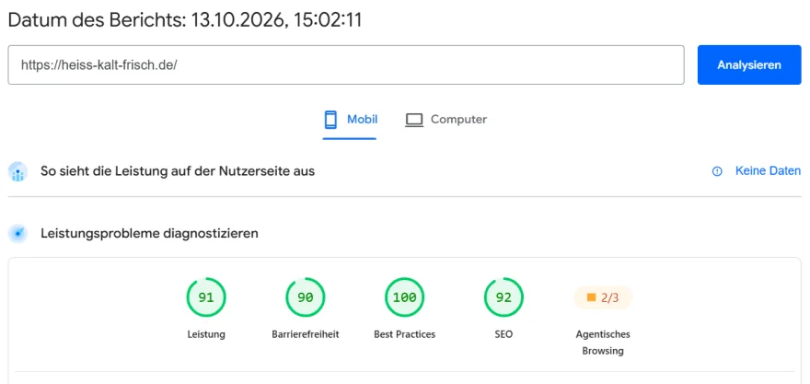Click 'Leistungsprobleme diagnostizieren' heading
The image size is (810, 384).
pos(149,234)
